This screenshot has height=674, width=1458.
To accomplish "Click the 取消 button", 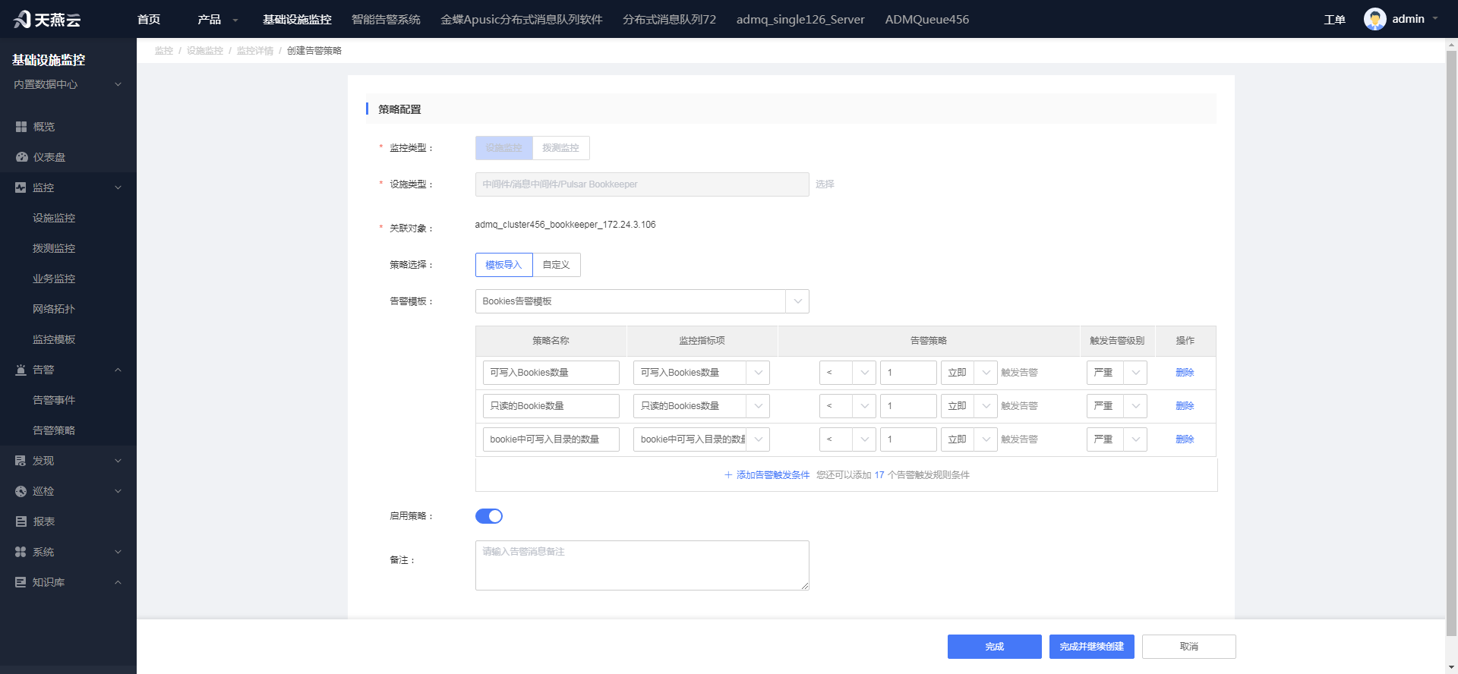I will pyautogui.click(x=1189, y=647).
